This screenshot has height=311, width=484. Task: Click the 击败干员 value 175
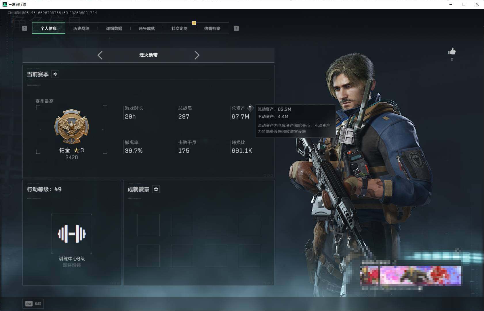pyautogui.click(x=184, y=151)
